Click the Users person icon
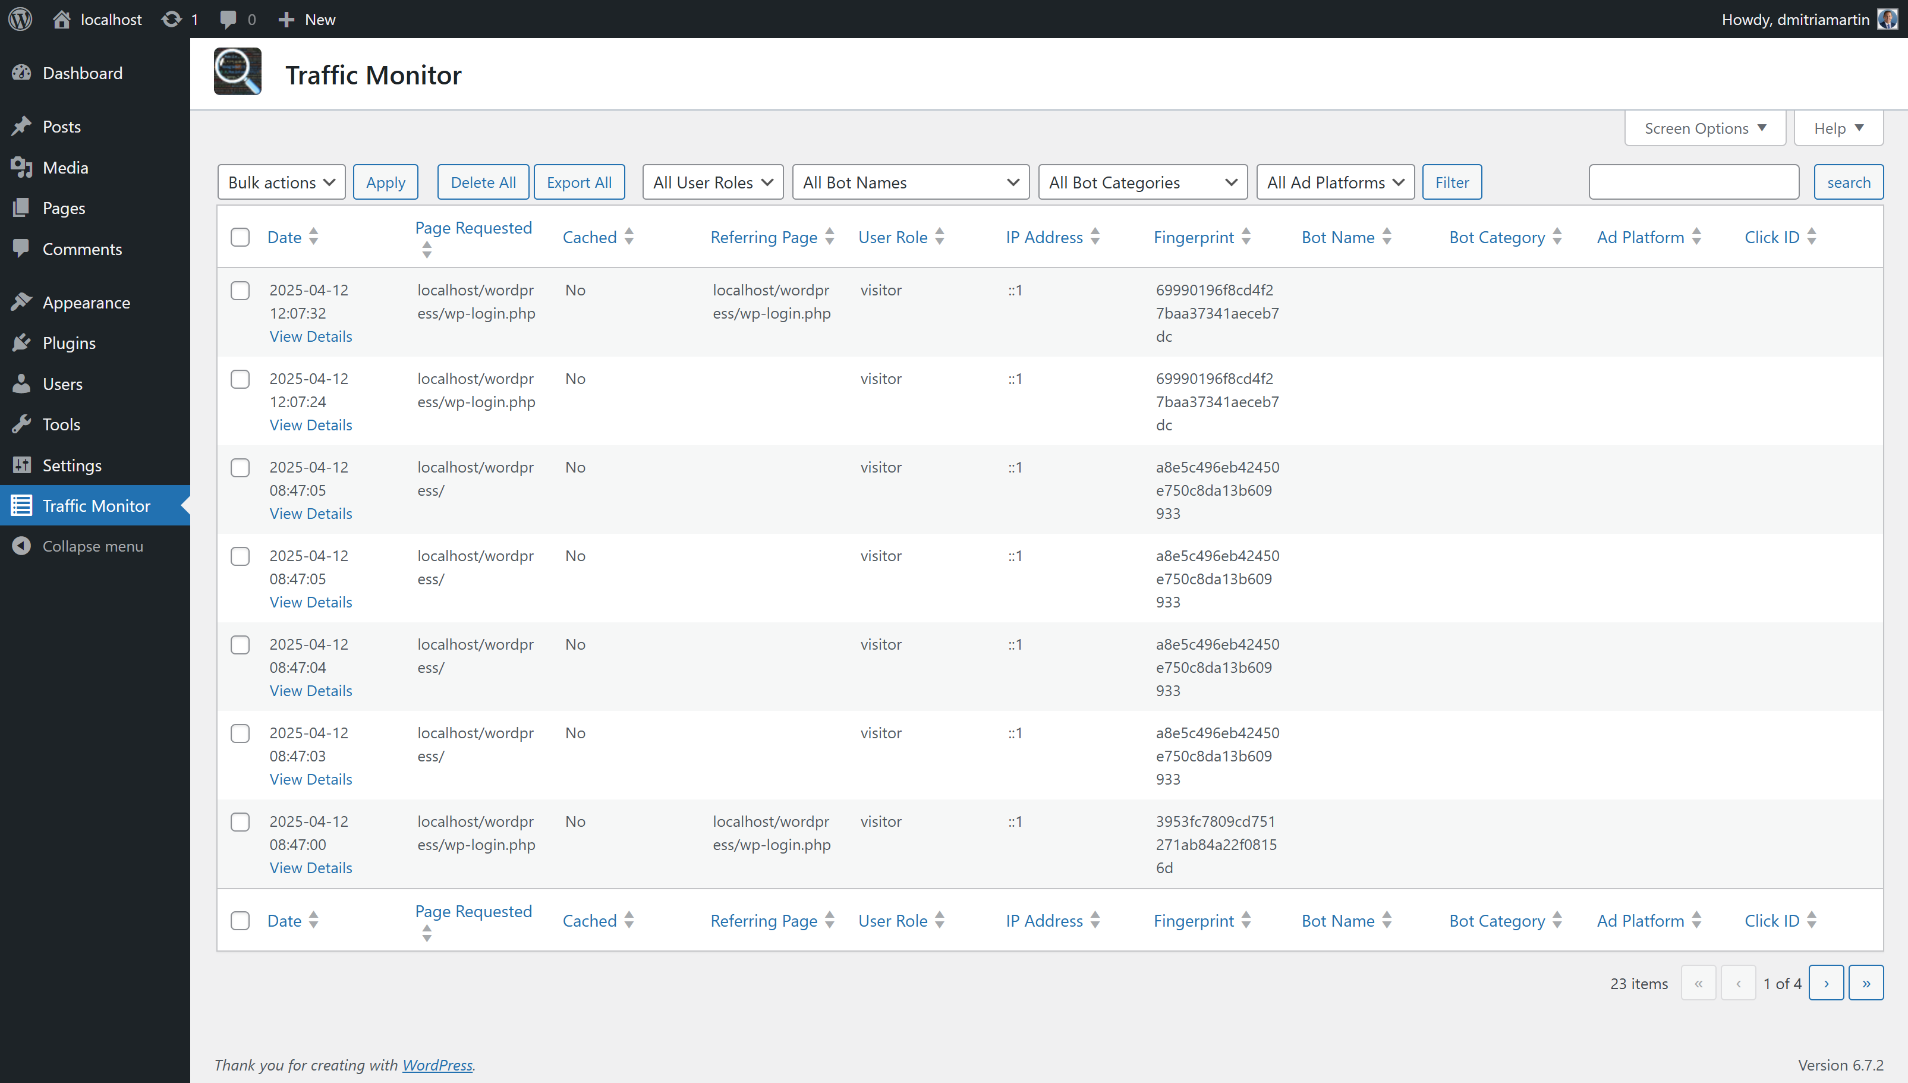The width and height of the screenshot is (1908, 1083). (21, 384)
